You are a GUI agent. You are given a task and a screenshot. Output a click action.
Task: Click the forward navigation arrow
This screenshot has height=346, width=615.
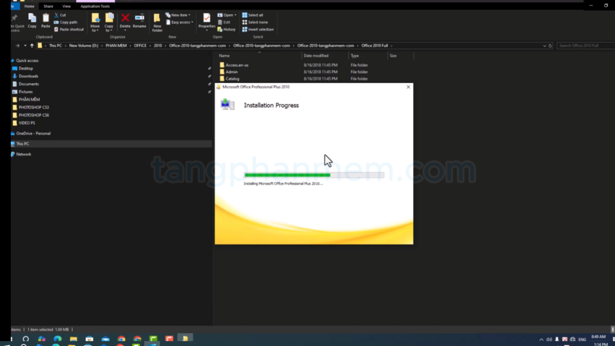pyautogui.click(x=17, y=46)
